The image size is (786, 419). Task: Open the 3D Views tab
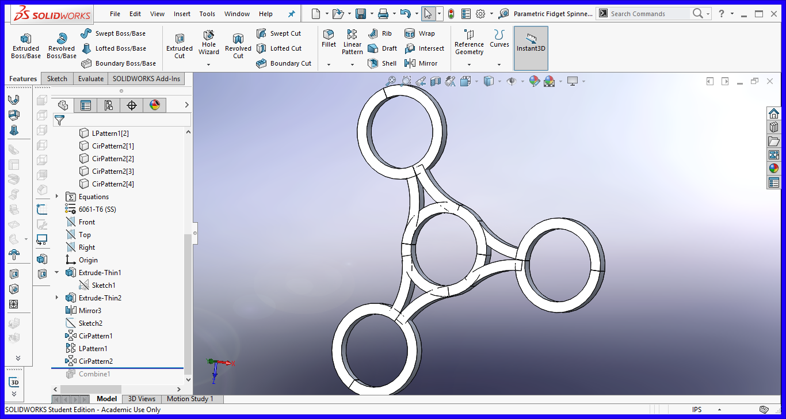[x=142, y=399]
